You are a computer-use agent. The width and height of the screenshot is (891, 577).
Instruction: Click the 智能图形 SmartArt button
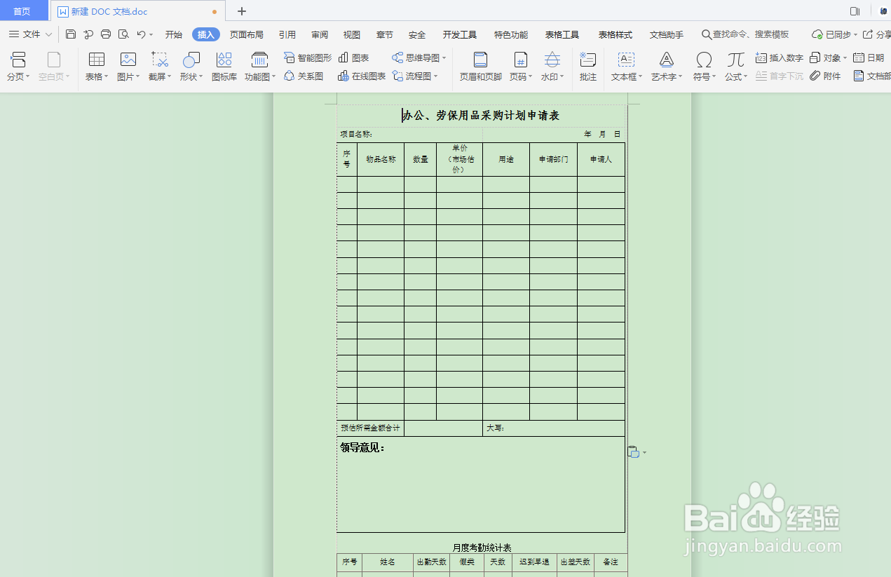tap(306, 57)
